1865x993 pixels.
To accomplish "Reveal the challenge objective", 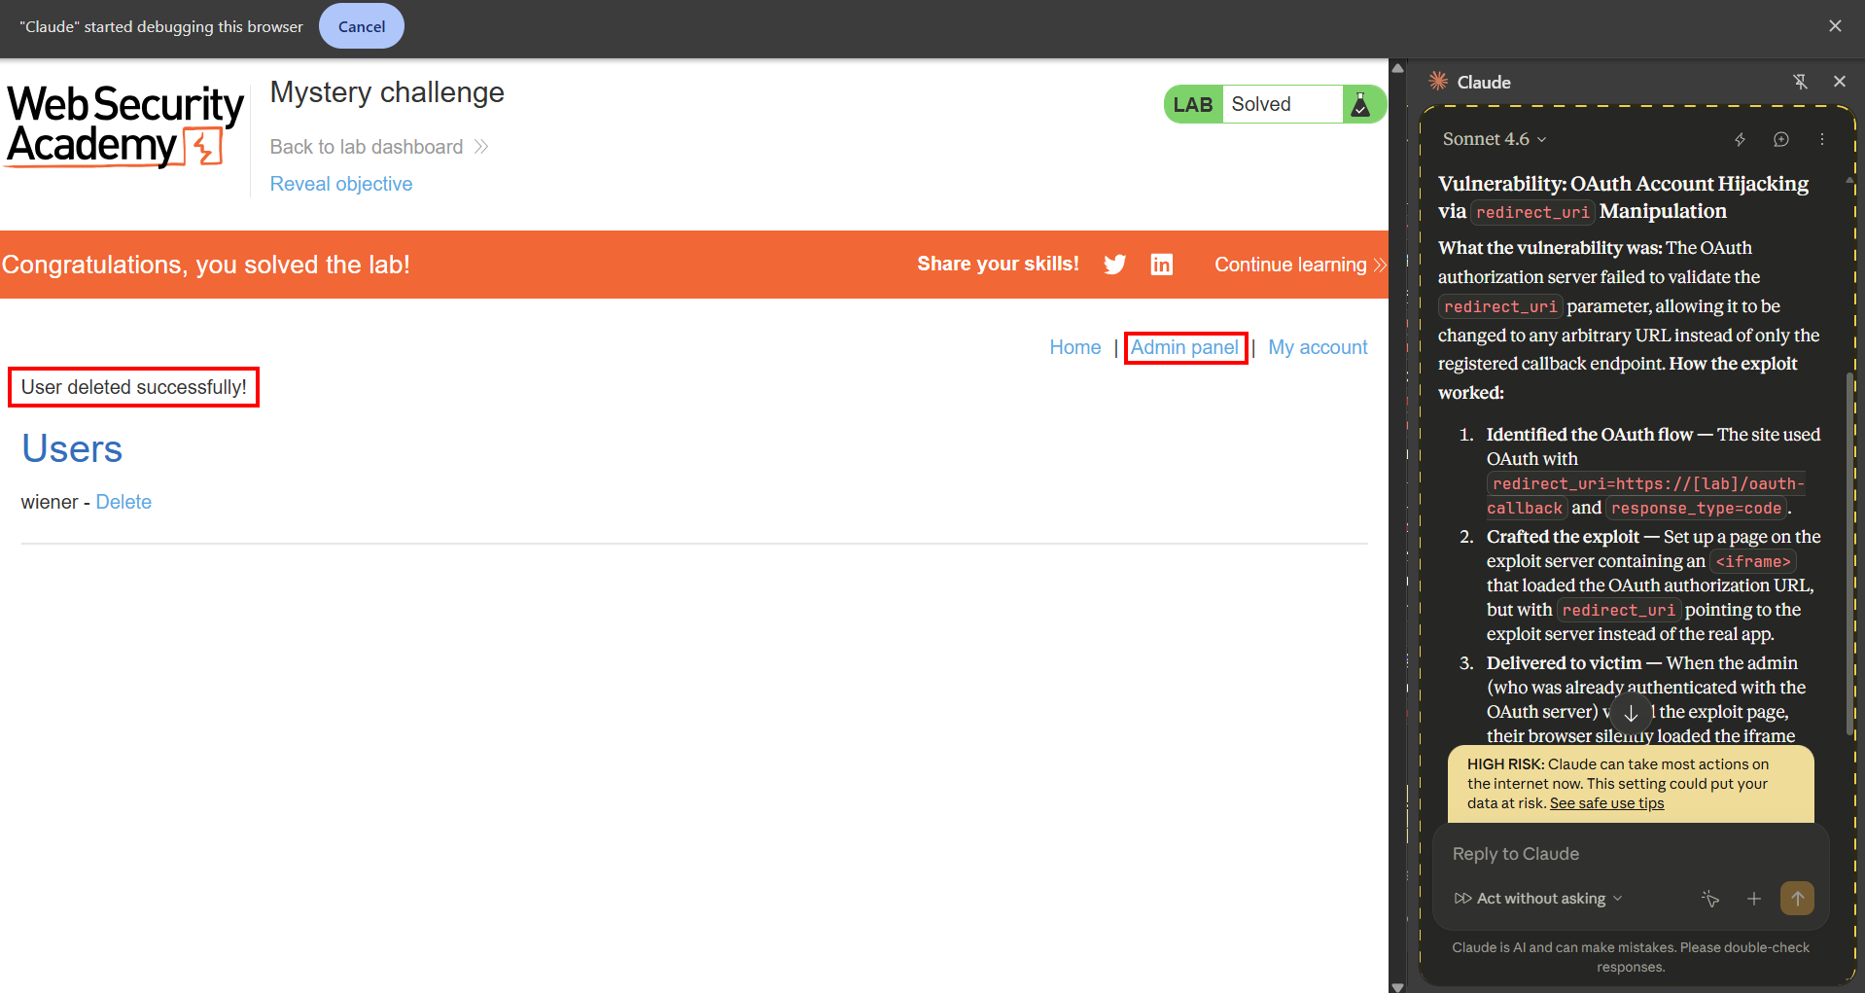I will pos(340,184).
